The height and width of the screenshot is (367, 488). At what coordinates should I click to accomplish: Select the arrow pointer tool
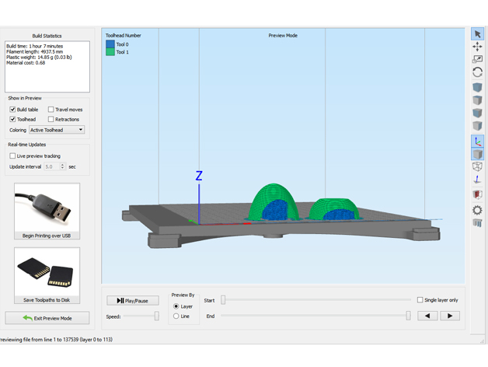pos(477,34)
